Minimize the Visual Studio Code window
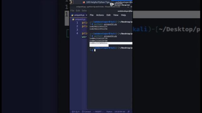The height and width of the screenshot is (113, 202). (x=128, y=7)
